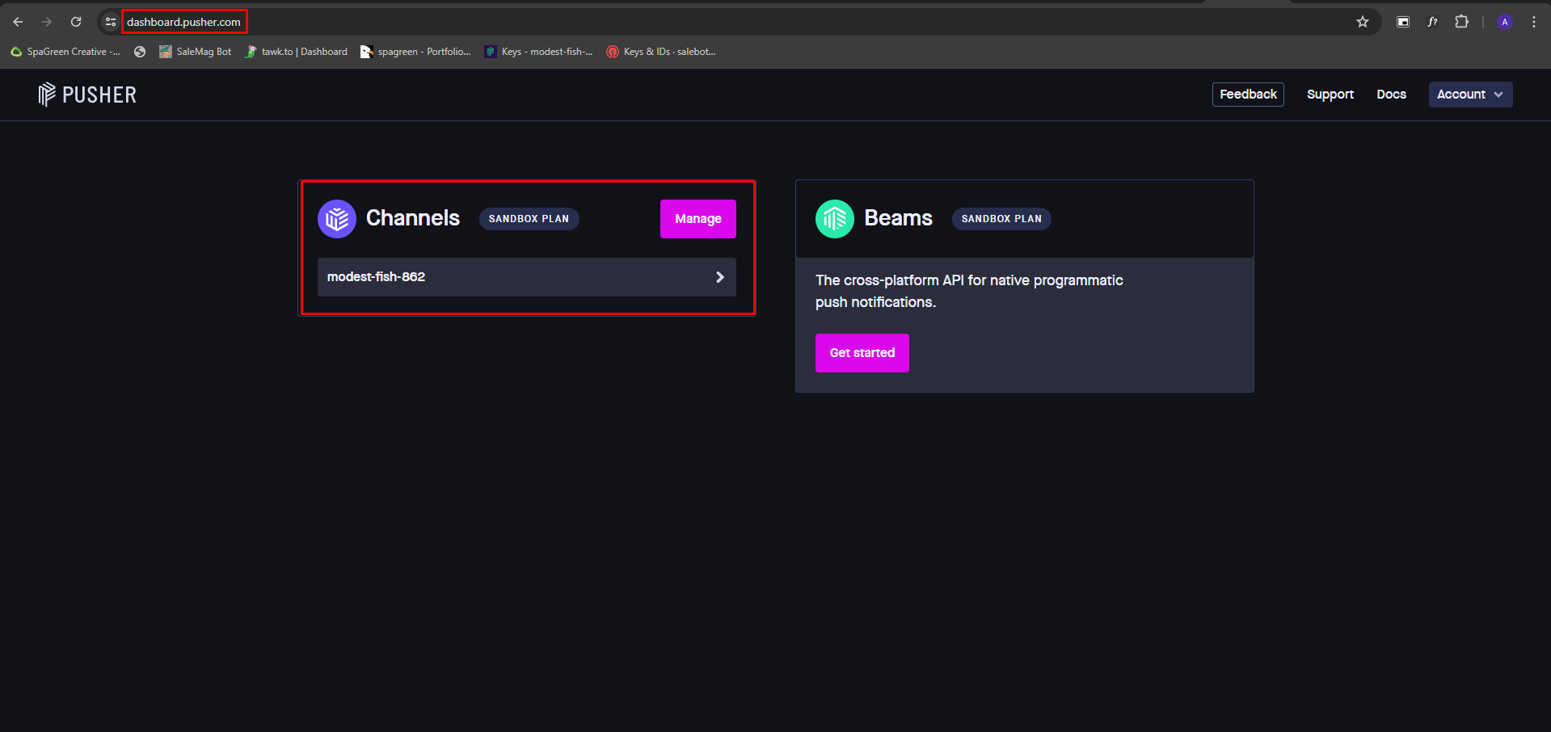Click the Beams heading
This screenshot has width=1551, height=732.
coord(898,218)
